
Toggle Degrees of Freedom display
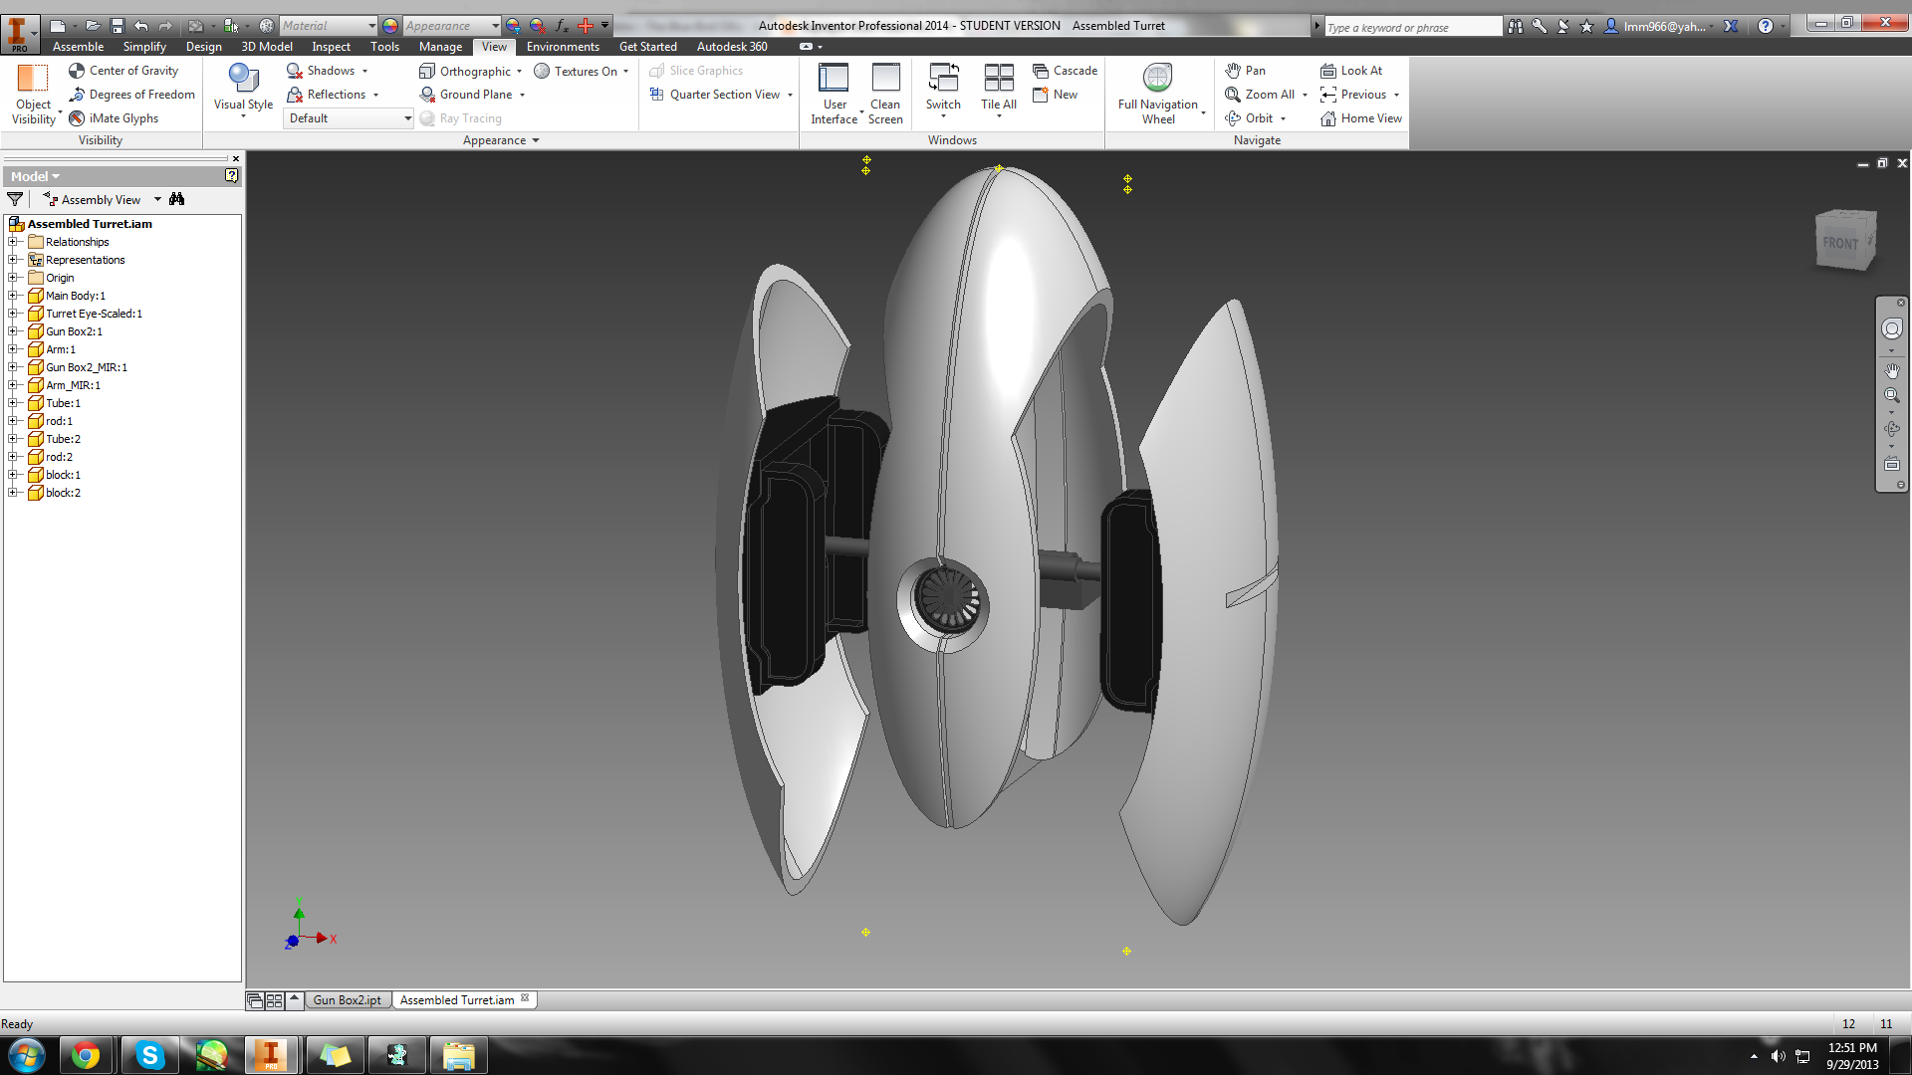pyautogui.click(x=131, y=95)
